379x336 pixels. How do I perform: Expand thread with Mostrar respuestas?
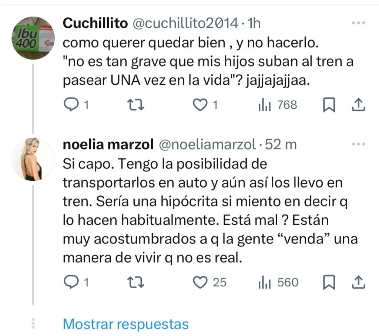point(126,324)
